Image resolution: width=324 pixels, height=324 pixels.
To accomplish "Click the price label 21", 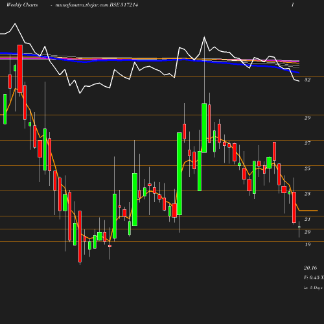I will tap(307, 219).
